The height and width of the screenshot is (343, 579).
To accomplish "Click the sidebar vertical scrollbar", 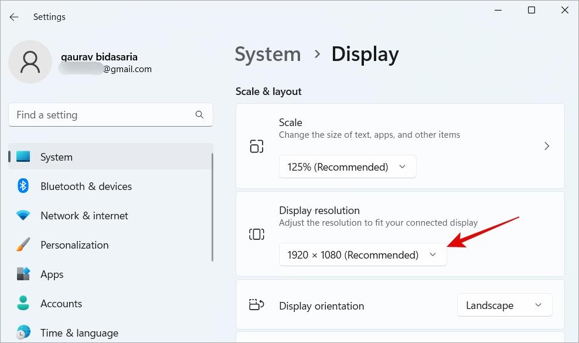I will 212,207.
